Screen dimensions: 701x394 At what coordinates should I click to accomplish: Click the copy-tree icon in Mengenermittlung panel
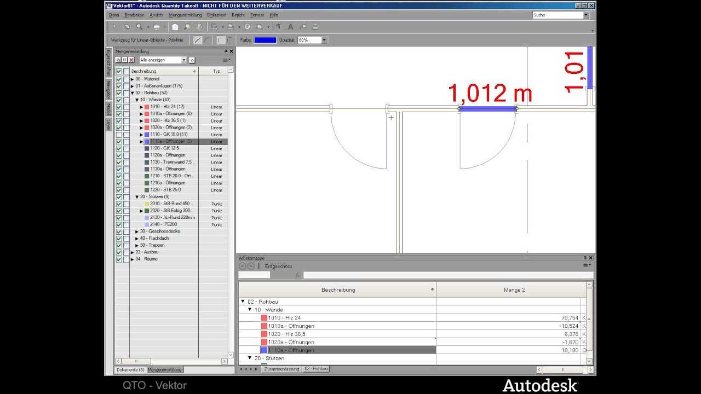tap(118, 60)
